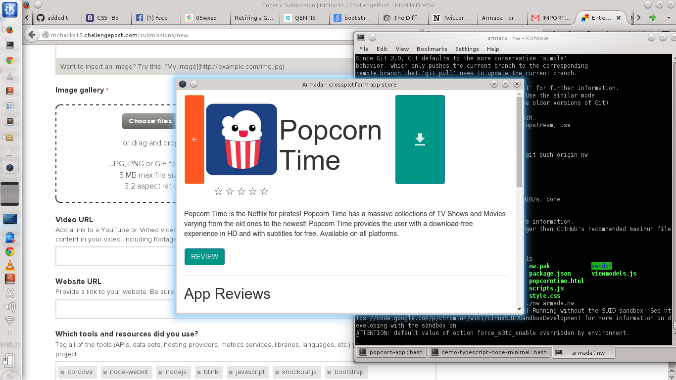The image size is (676, 380).
Task: Switch to the 'Retiring a G...' tab
Action: [254, 18]
